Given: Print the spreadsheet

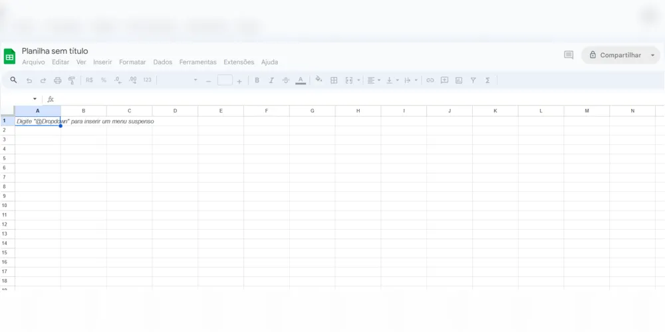Looking at the screenshot, I should 58,80.
